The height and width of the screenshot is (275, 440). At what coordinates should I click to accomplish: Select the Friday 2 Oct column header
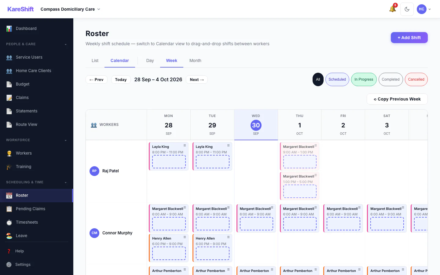[x=343, y=125]
